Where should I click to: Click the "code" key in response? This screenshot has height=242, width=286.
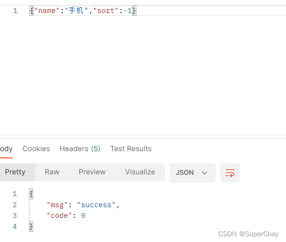point(59,216)
